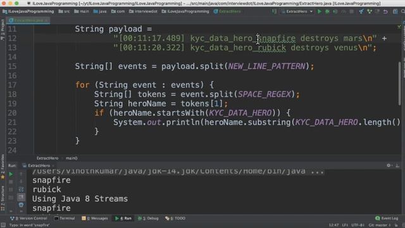Click main() in editor breadcrumb bar

[x=72, y=158]
